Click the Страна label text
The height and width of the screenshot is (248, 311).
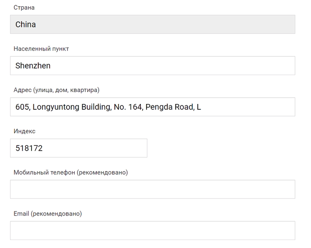click(x=24, y=8)
